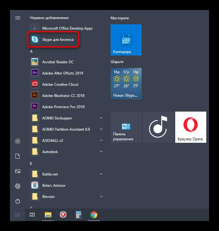The image size is (219, 231).
Task: Open Settings gear in Start sidebar
Action: 18,186
